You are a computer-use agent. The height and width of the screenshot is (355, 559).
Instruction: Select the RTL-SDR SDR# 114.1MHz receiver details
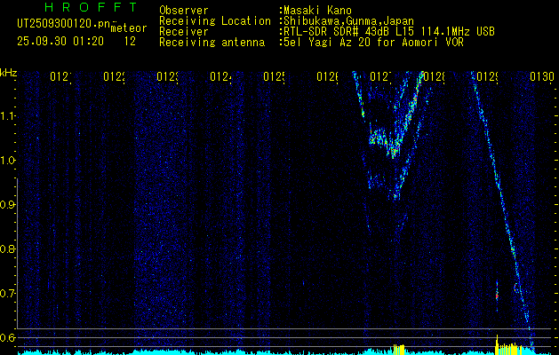point(388,32)
